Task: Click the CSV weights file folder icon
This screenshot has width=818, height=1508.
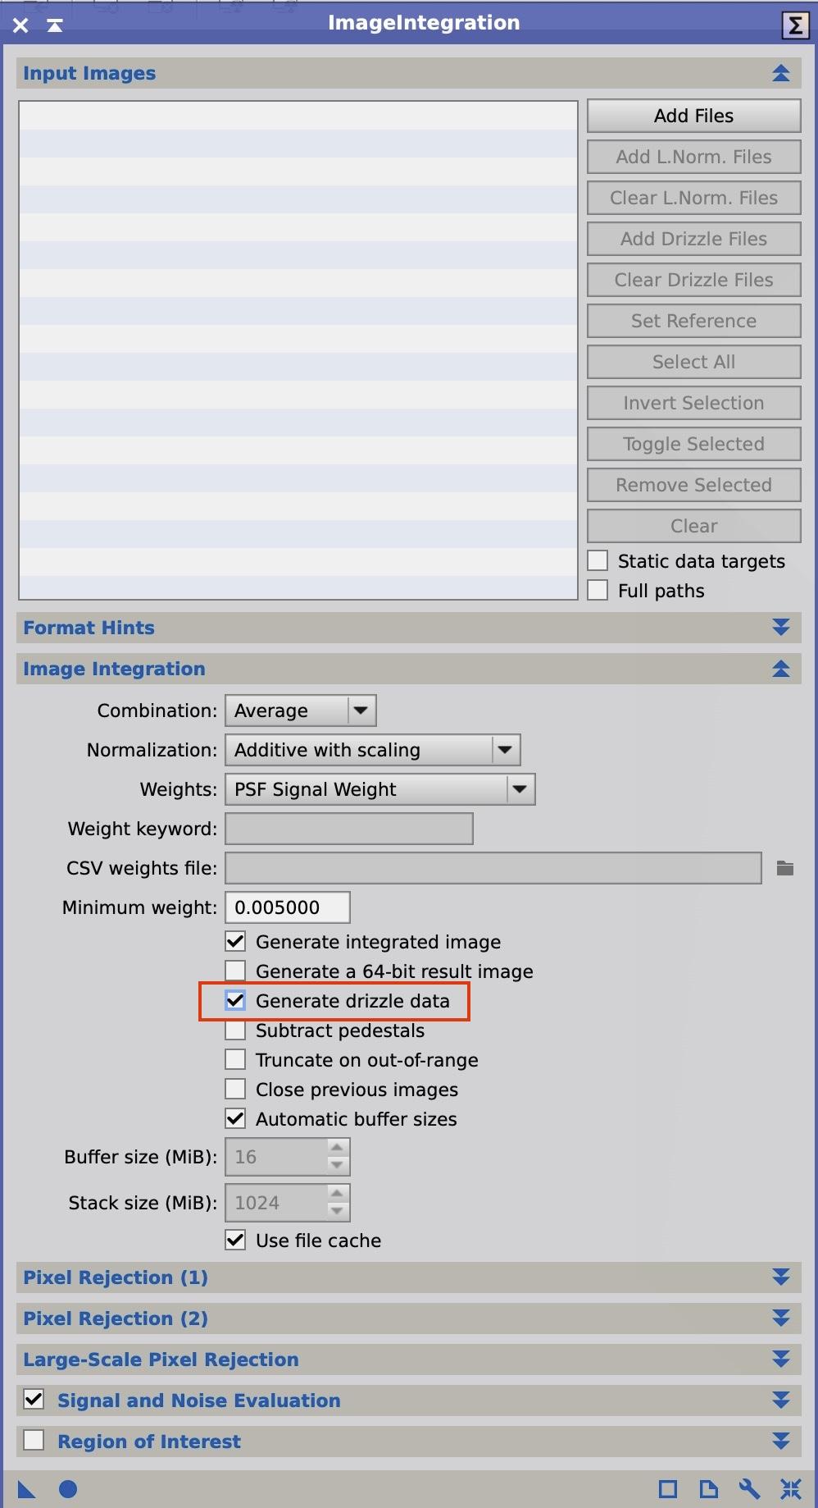Action: [784, 868]
